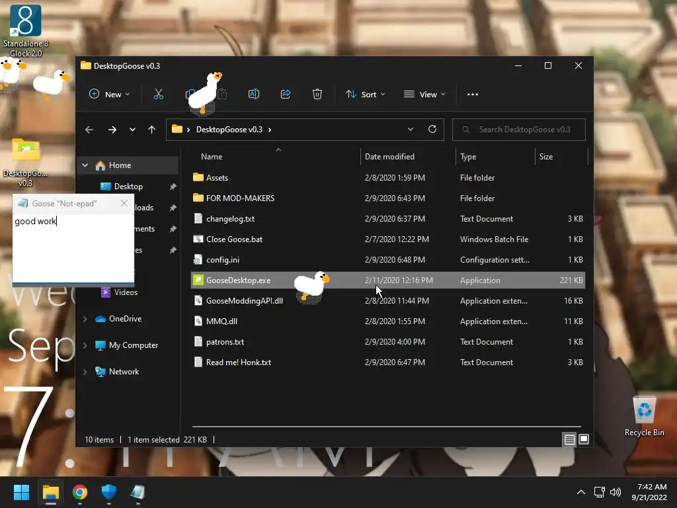The height and width of the screenshot is (508, 677).
Task: Select DesktopGoose v0.3 desktop folder icon
Action: pos(26,162)
